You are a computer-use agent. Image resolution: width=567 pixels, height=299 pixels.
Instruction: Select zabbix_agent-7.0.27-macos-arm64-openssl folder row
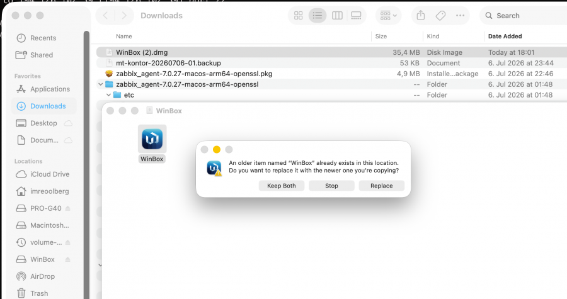[x=331, y=84]
